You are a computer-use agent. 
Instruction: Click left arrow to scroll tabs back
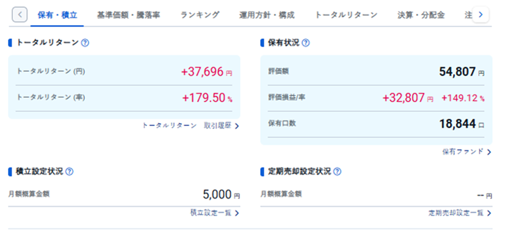click(x=20, y=15)
